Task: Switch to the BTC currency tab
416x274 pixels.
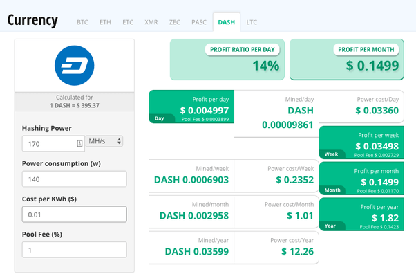Action: (82, 22)
